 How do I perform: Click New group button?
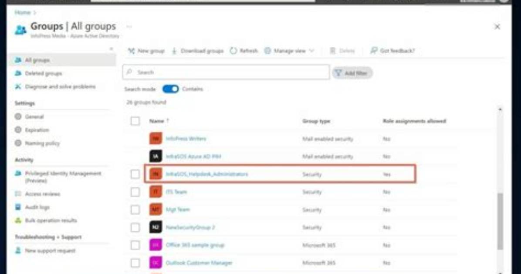[146, 51]
